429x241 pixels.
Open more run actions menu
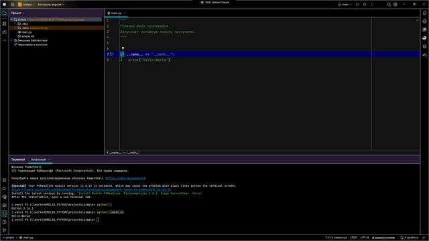pyautogui.click(x=371, y=5)
